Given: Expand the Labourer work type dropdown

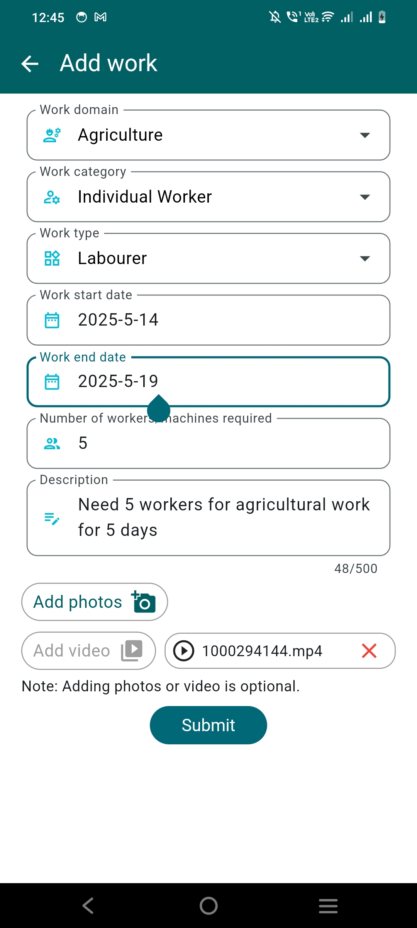Looking at the screenshot, I should pos(365,258).
